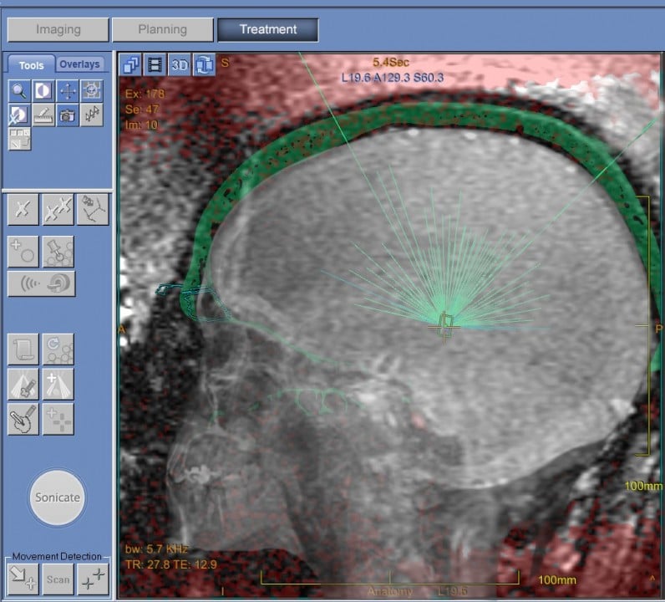Viewport: 665px width, 602px height.
Task: Click the swap images icon in viewer
Action: (204, 64)
